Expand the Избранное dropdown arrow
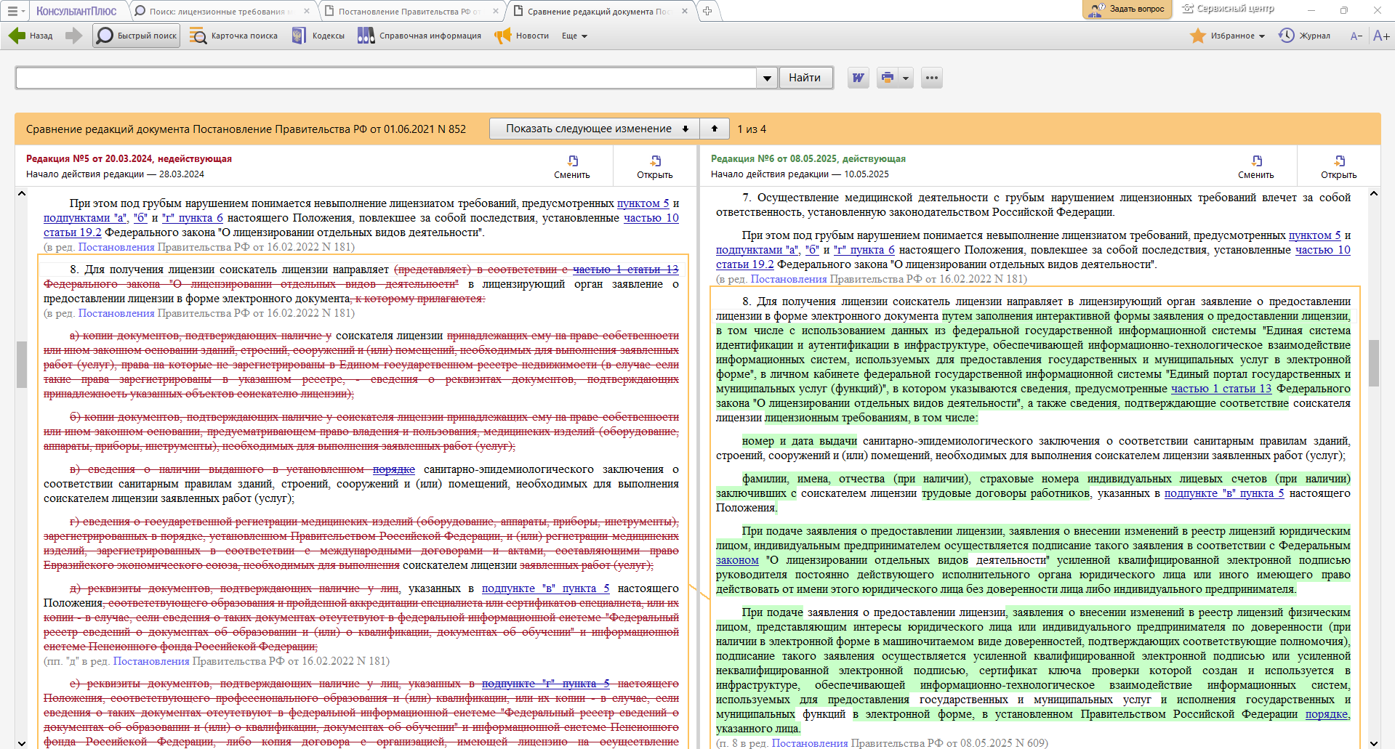The height and width of the screenshot is (749, 1395). [1262, 36]
